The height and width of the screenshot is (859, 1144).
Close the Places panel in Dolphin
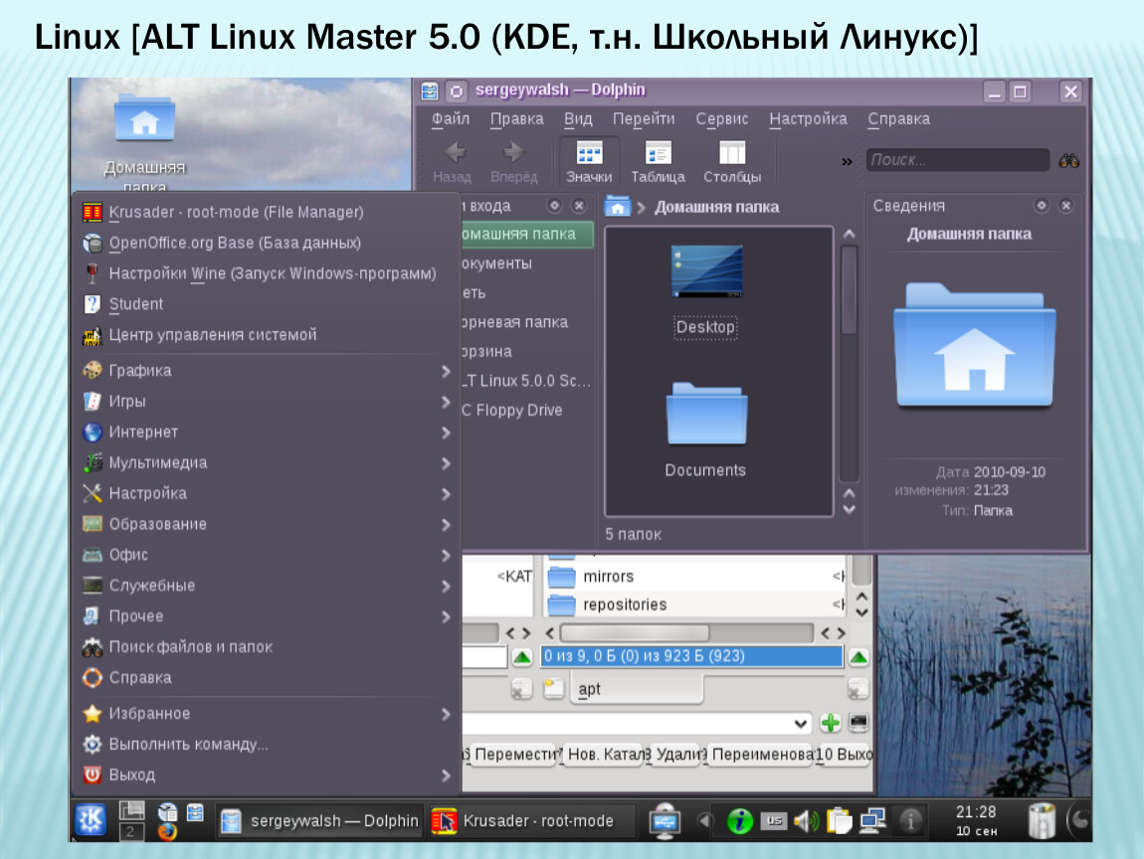coord(579,206)
